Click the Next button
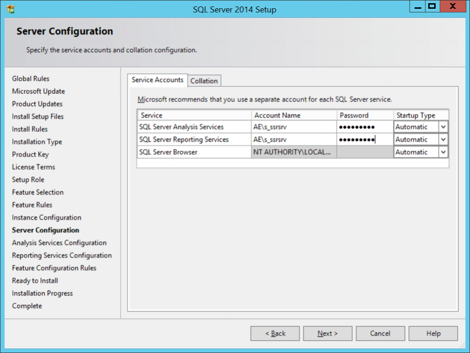Screen dimensions: 470x353 point(327,333)
